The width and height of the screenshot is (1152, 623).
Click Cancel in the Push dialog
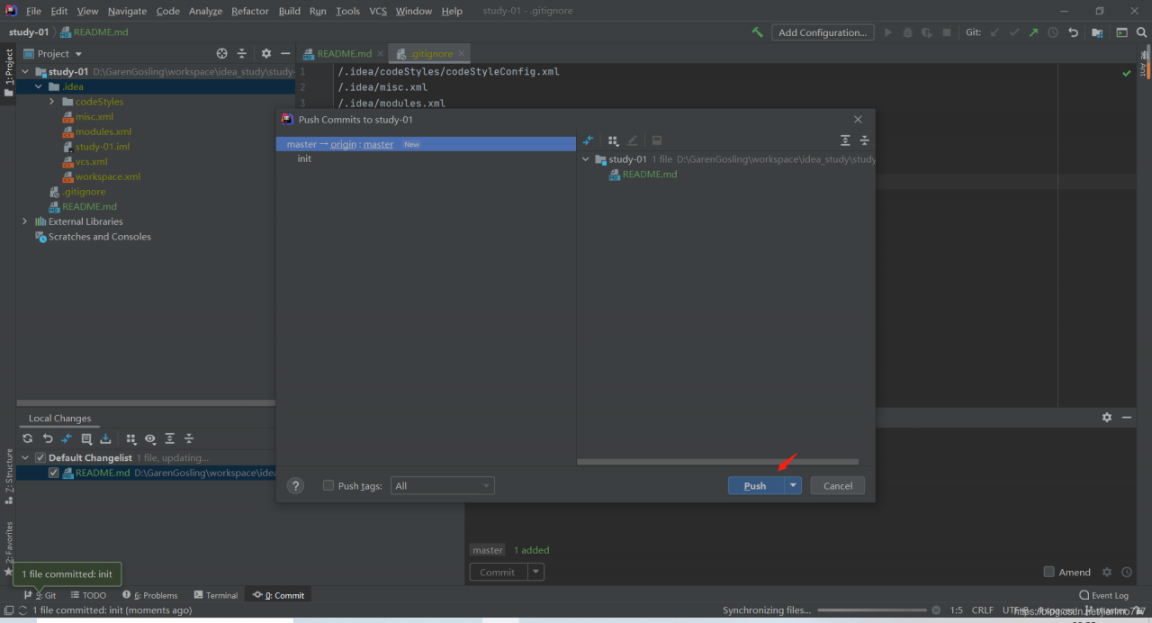838,485
